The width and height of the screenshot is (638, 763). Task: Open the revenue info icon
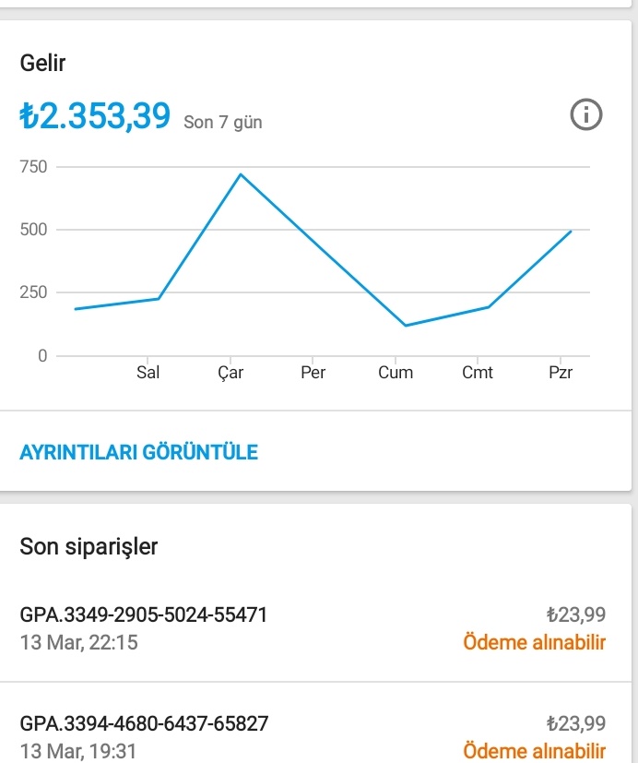tap(586, 114)
